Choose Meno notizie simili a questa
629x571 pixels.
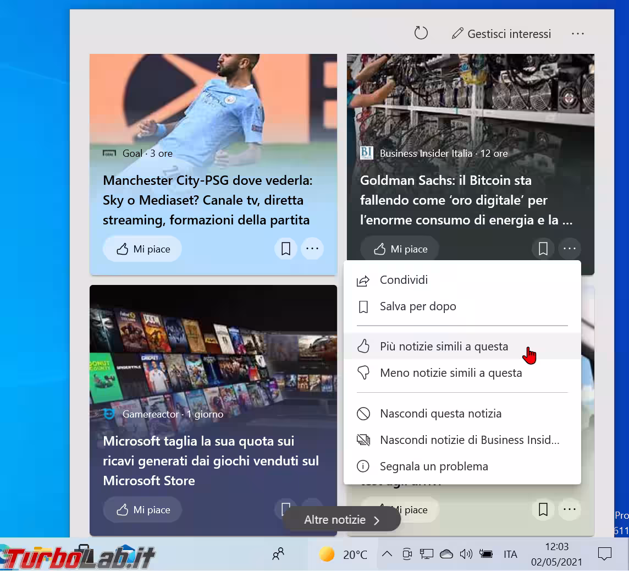click(x=450, y=373)
